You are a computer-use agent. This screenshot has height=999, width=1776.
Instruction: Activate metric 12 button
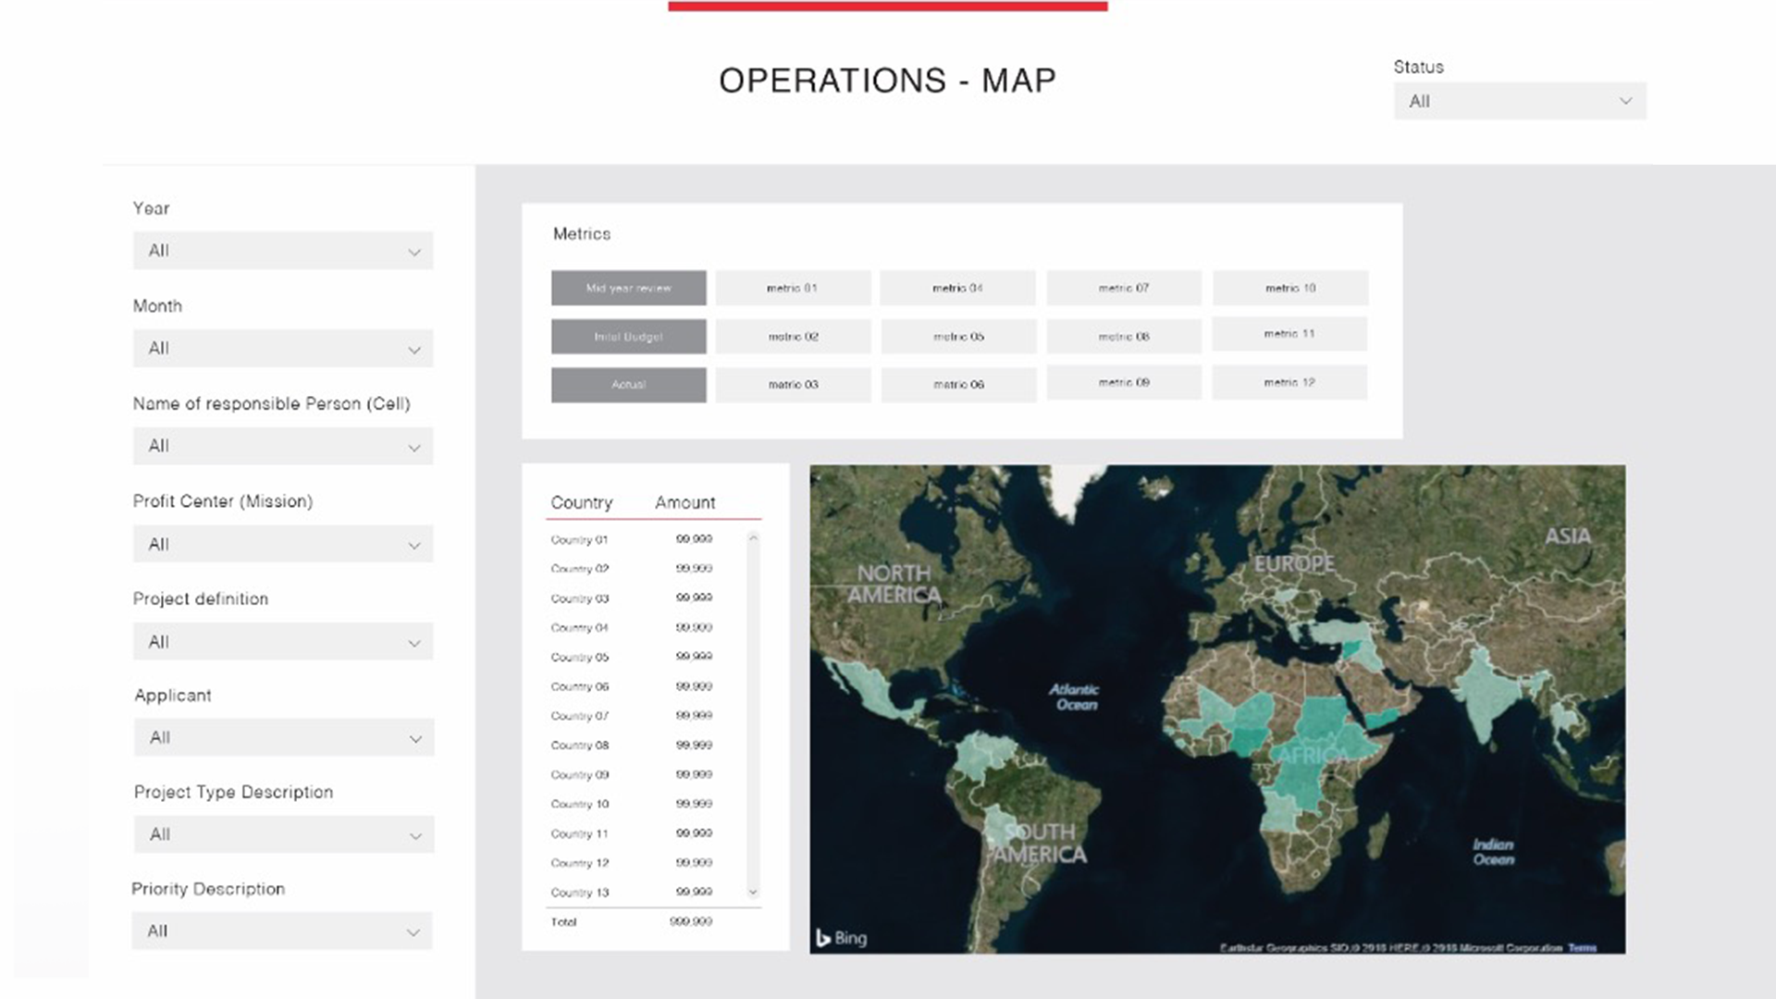(1289, 382)
